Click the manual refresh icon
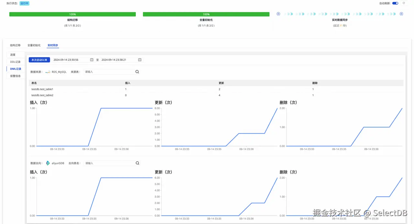414x224 pixels. point(404,3)
